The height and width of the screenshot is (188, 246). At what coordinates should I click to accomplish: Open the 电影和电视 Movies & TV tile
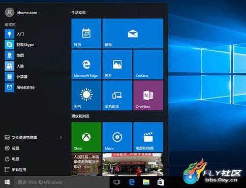(148, 137)
